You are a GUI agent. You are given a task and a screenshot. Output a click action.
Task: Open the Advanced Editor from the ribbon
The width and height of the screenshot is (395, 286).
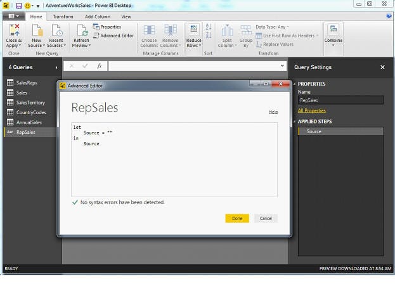[x=113, y=36]
